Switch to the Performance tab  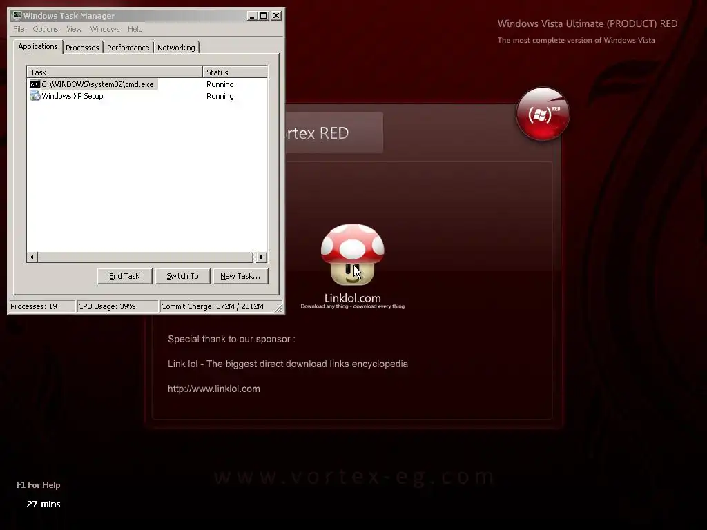[128, 48]
